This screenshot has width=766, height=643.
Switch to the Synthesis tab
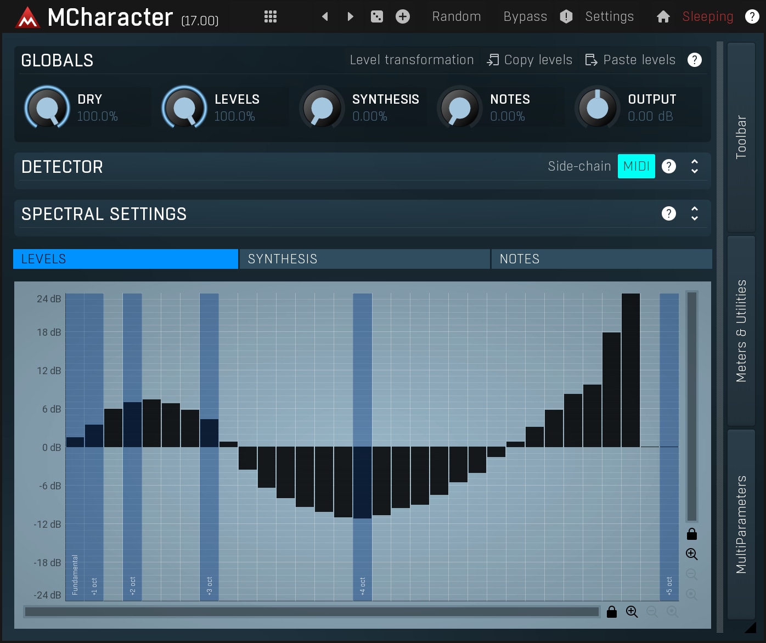(x=364, y=259)
